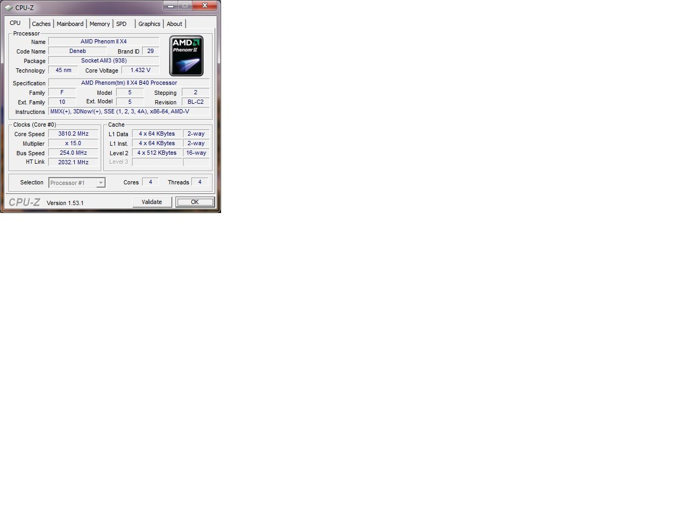Click the Name field AMD Phenom II X4
687x515 pixels.
tap(104, 41)
